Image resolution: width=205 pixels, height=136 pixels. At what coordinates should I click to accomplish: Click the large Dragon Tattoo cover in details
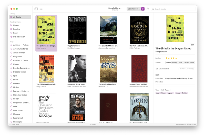(175, 29)
